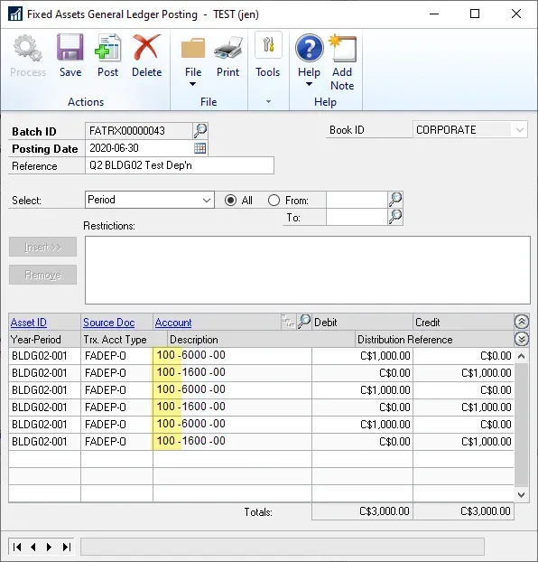Click into the Posting Date field

[139, 148]
